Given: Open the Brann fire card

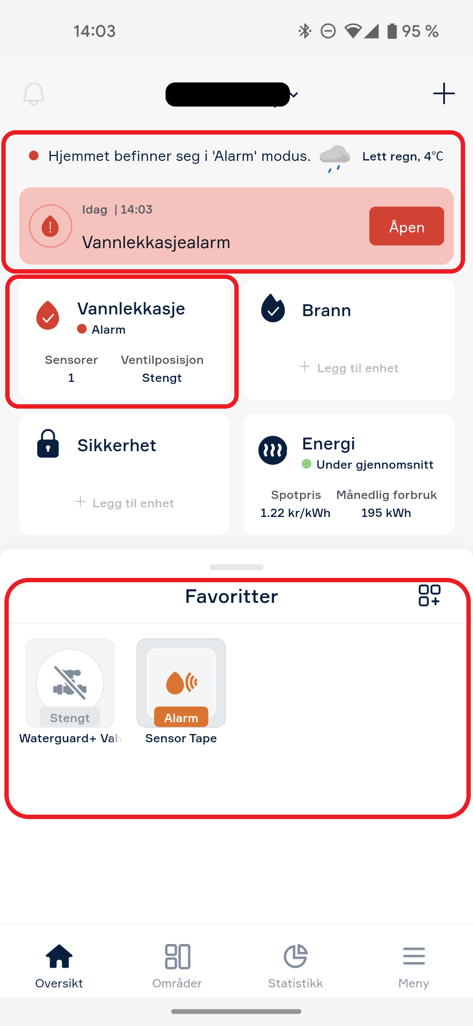Looking at the screenshot, I should 349,340.
